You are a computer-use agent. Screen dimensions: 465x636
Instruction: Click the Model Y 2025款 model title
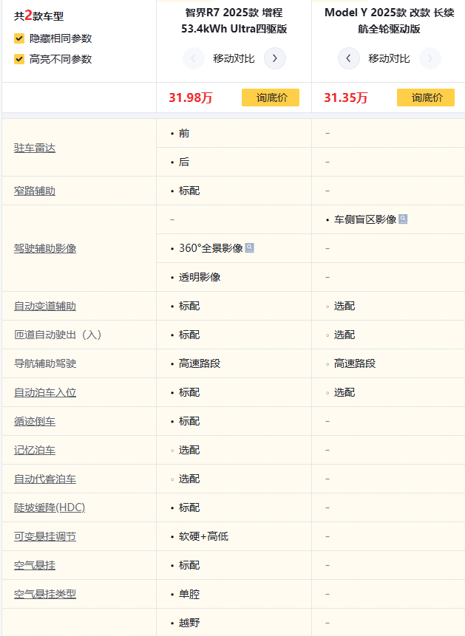389,21
